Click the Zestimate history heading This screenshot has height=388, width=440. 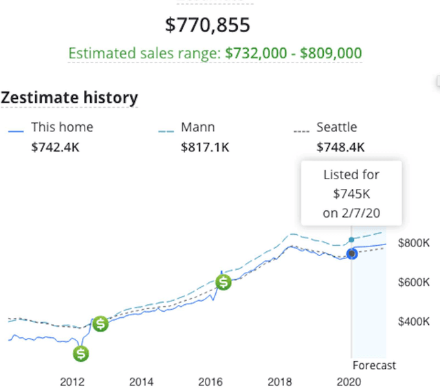pos(69,98)
